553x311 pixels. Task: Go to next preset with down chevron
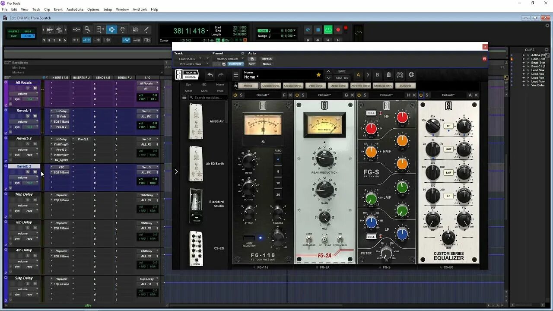pyautogui.click(x=329, y=78)
